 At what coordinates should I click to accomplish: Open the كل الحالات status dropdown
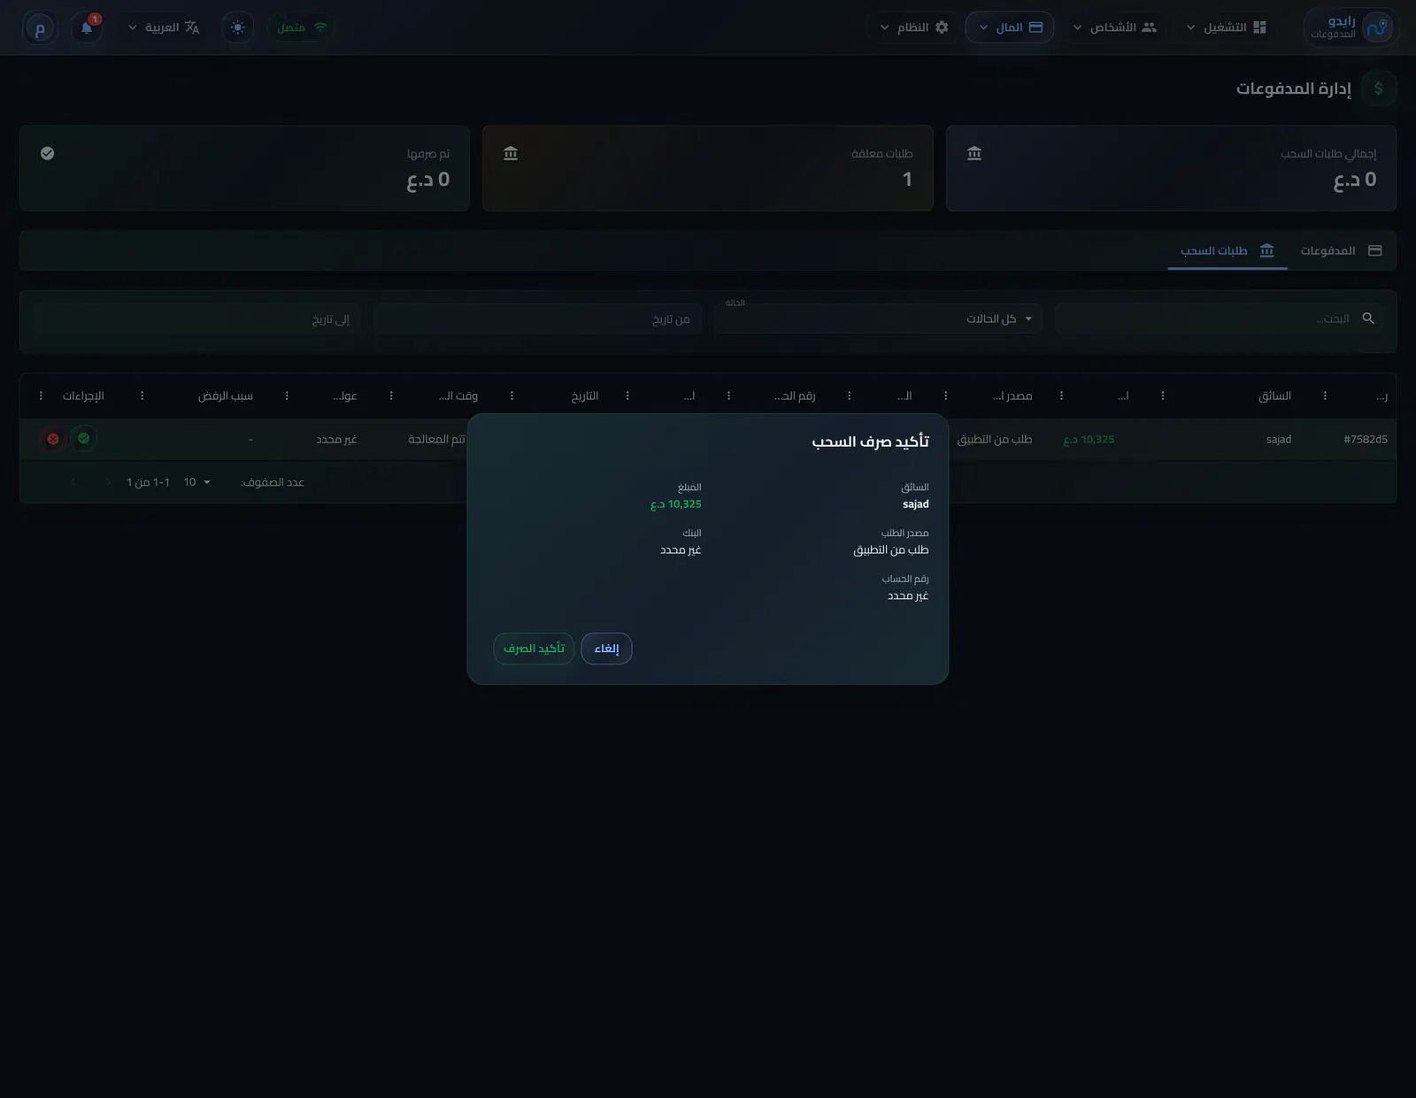tap(878, 319)
